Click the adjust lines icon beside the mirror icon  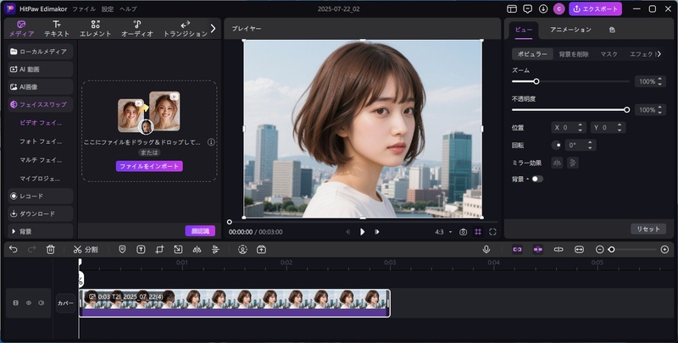[215, 249]
